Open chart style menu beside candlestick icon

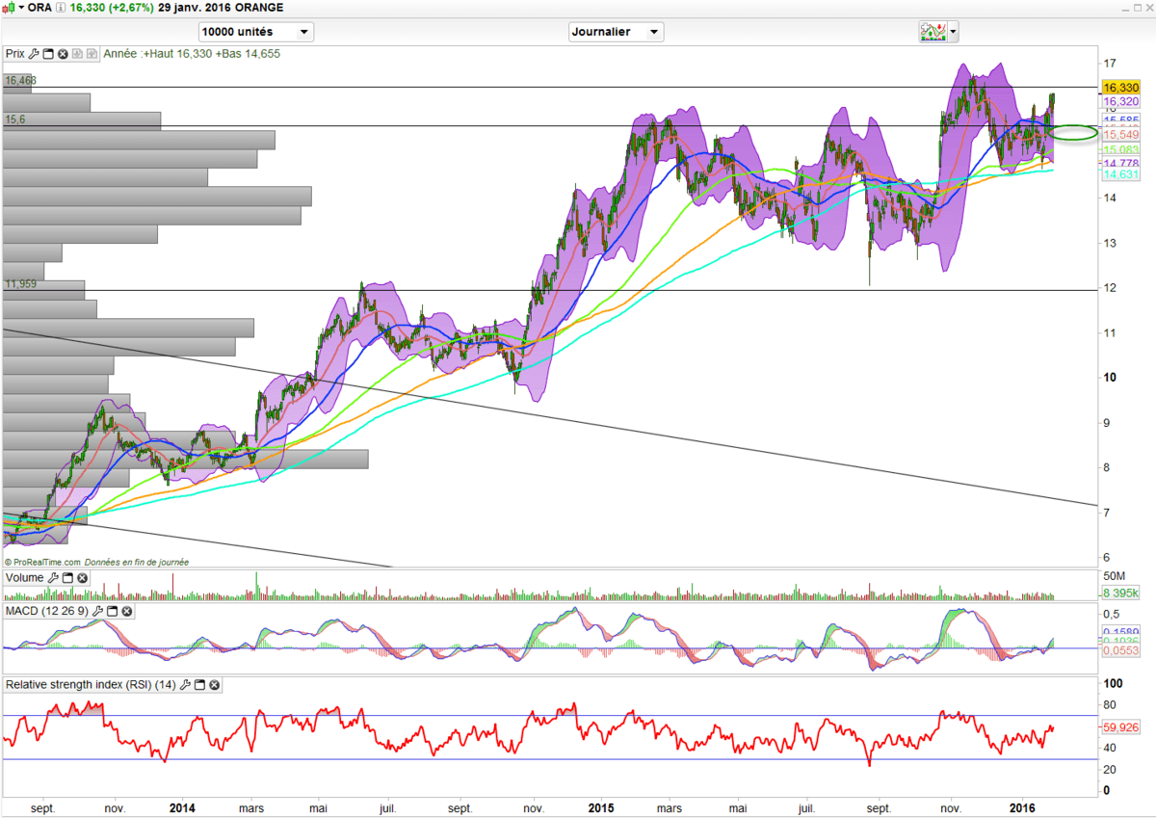click(22, 8)
